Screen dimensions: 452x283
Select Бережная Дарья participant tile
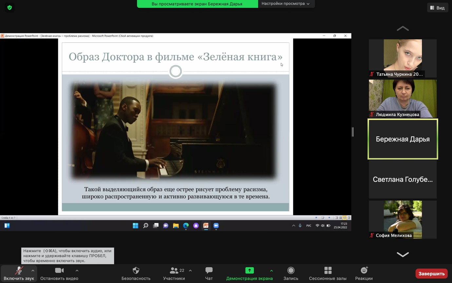403,139
